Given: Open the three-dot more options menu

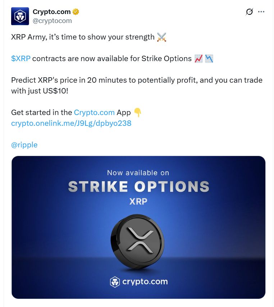Looking at the screenshot, I should point(261,12).
